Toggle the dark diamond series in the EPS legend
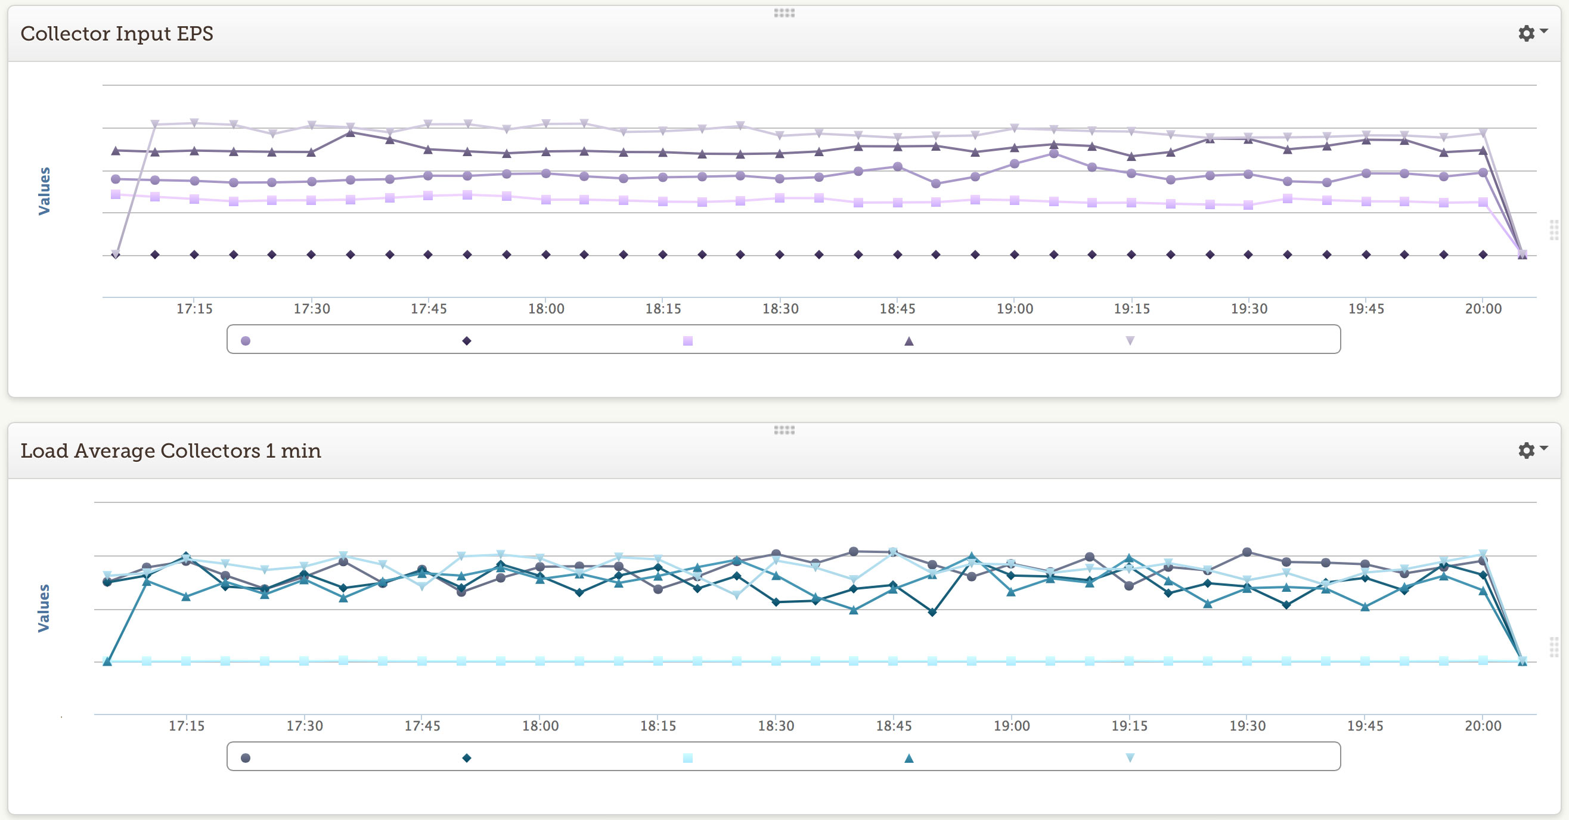 pos(467,340)
